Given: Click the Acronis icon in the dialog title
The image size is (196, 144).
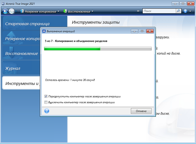Looking at the screenshot, I should (44, 31).
